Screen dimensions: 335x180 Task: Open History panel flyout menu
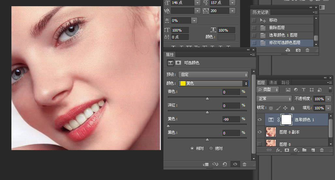(315, 12)
